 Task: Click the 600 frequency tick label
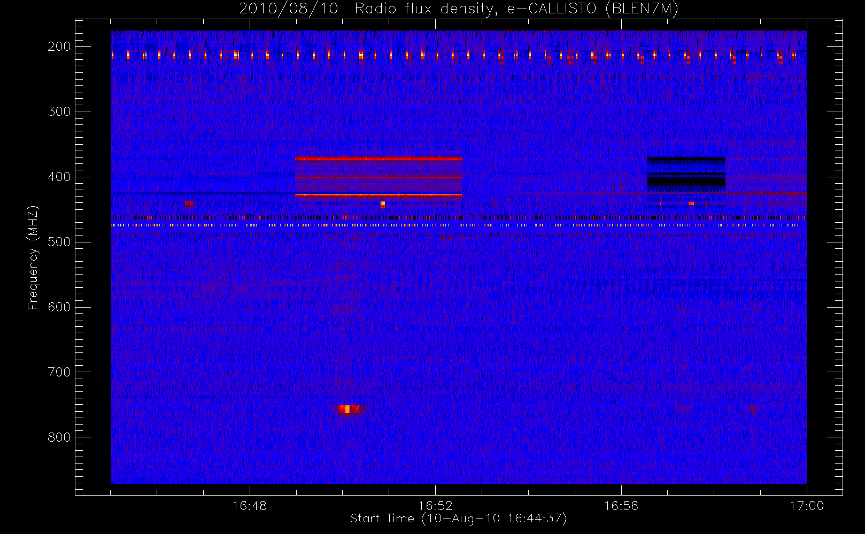coord(59,307)
